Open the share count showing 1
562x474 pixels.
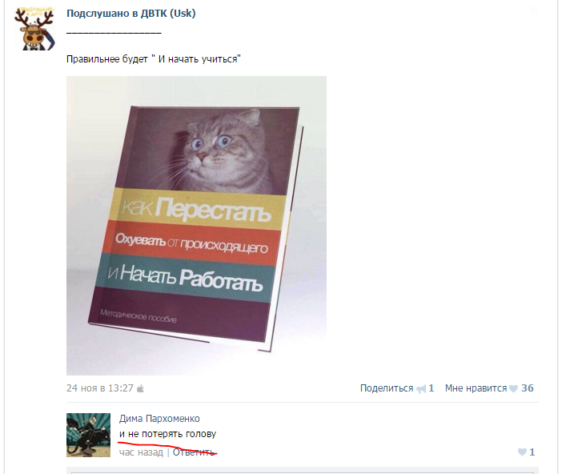tap(432, 388)
